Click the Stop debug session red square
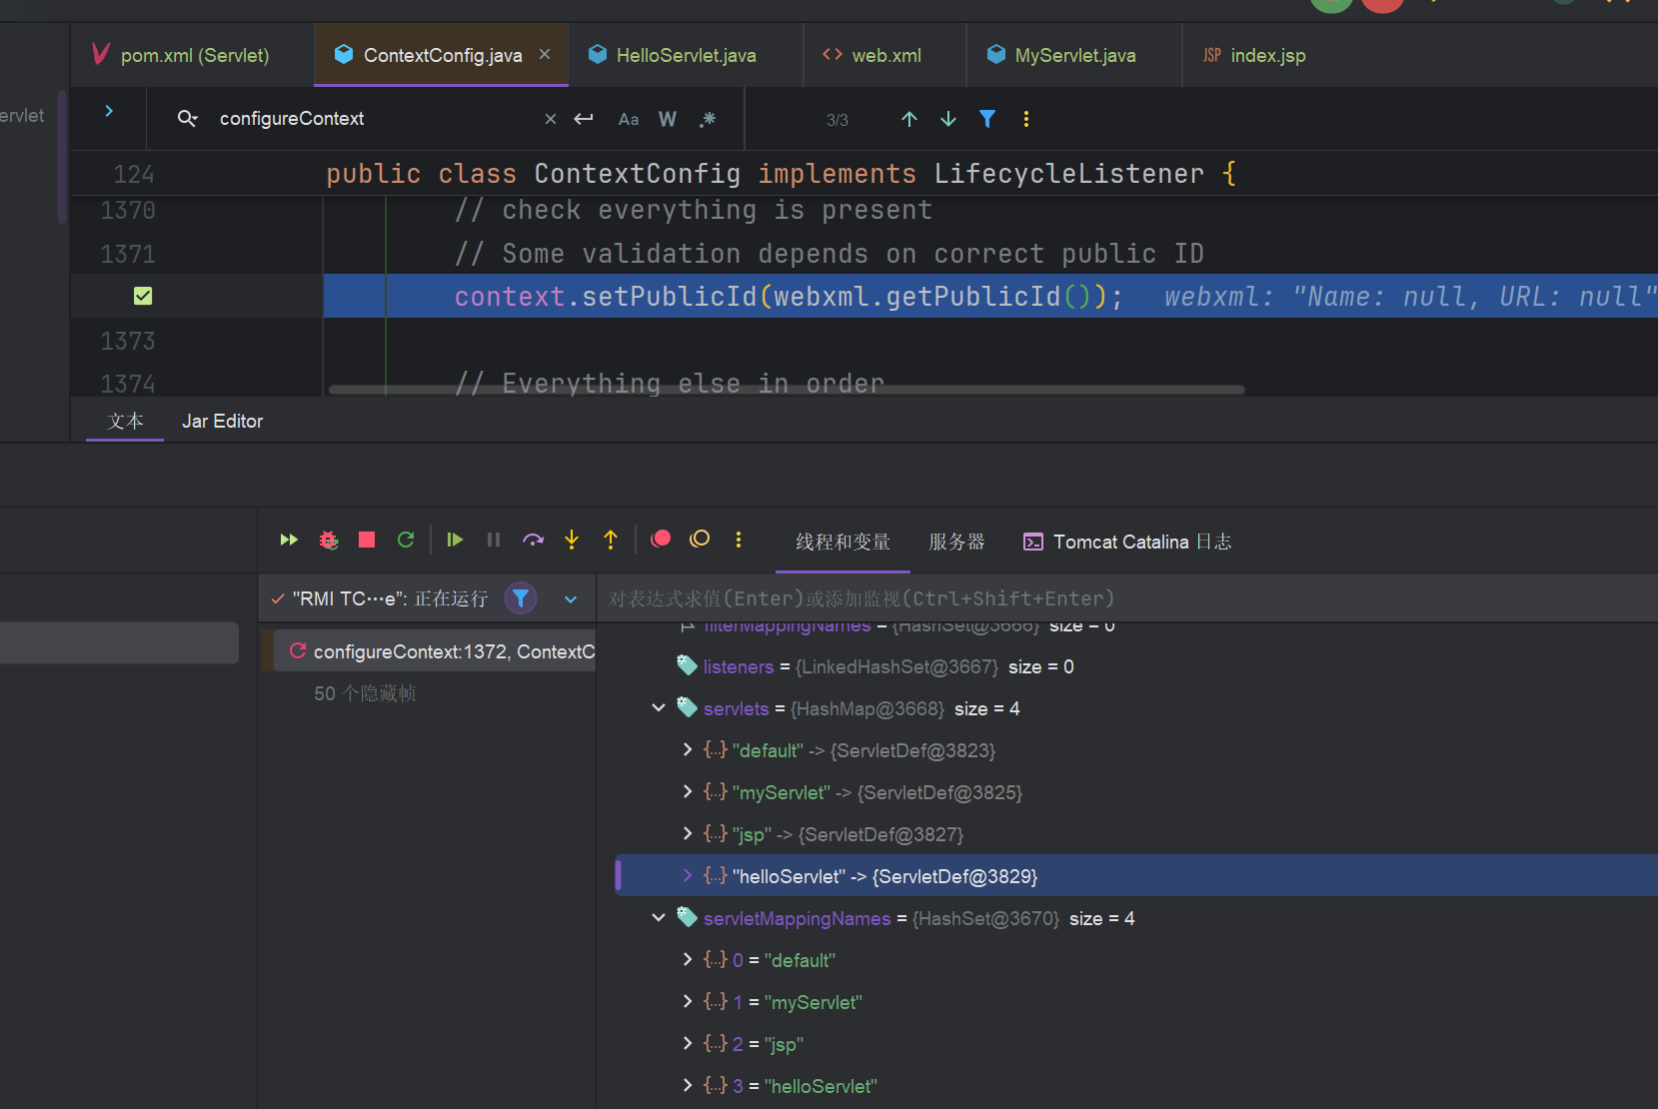Image resolution: width=1658 pixels, height=1109 pixels. click(367, 541)
